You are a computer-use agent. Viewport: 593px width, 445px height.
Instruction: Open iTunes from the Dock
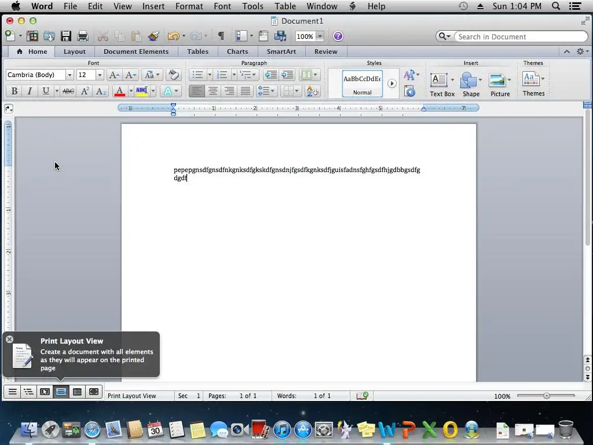pyautogui.click(x=282, y=430)
